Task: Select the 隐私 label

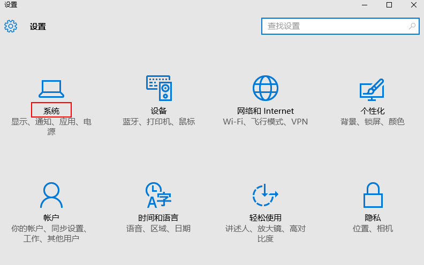Action: [x=373, y=218]
